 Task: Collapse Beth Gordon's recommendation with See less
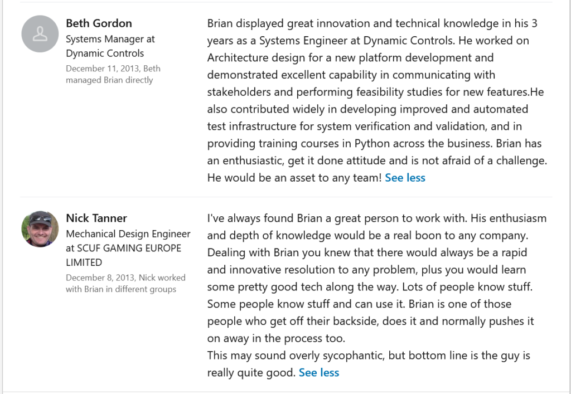[405, 178]
